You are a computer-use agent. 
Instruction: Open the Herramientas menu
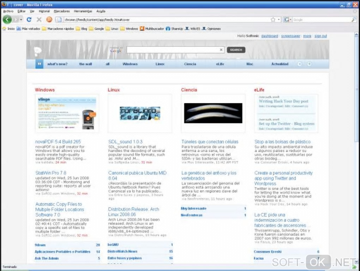coord(83,11)
